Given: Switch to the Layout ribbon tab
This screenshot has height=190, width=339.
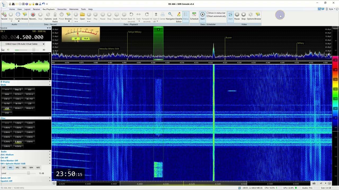Looking at the screenshot, I should pos(27,9).
